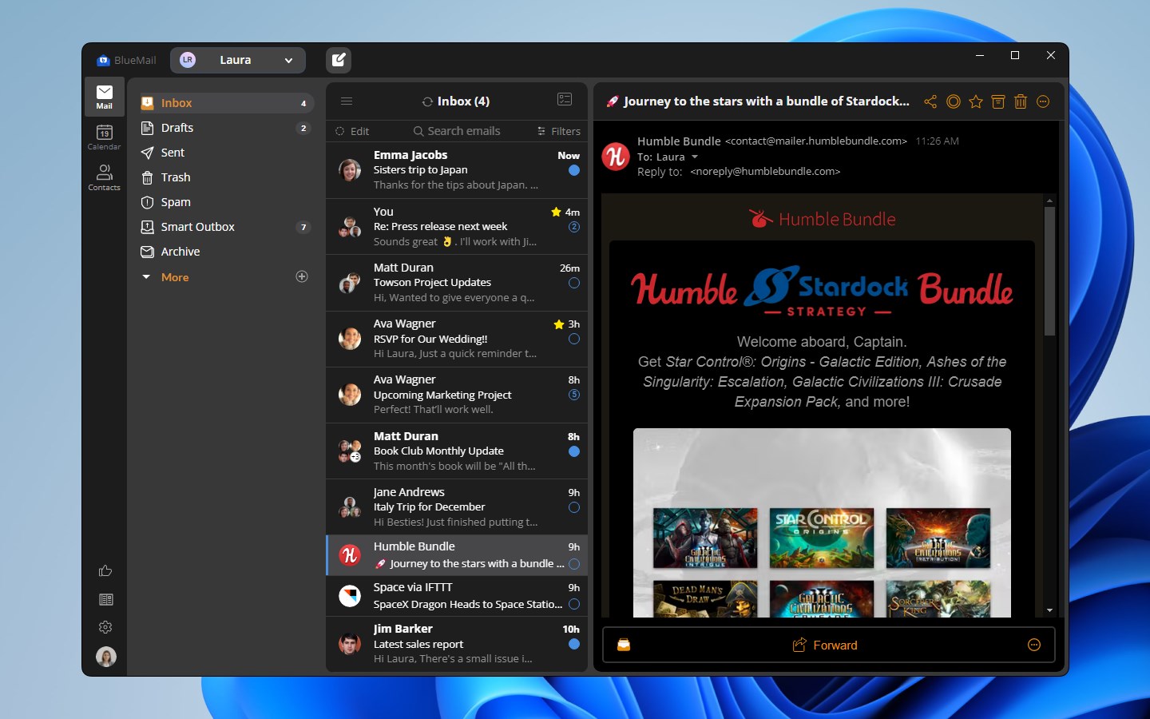1150x719 pixels.
Task: Toggle the conversation view layout icon
Action: [x=565, y=99]
